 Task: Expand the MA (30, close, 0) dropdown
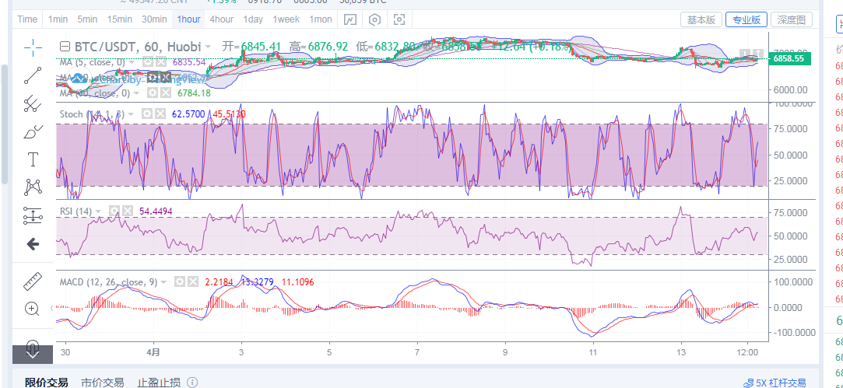(136, 93)
